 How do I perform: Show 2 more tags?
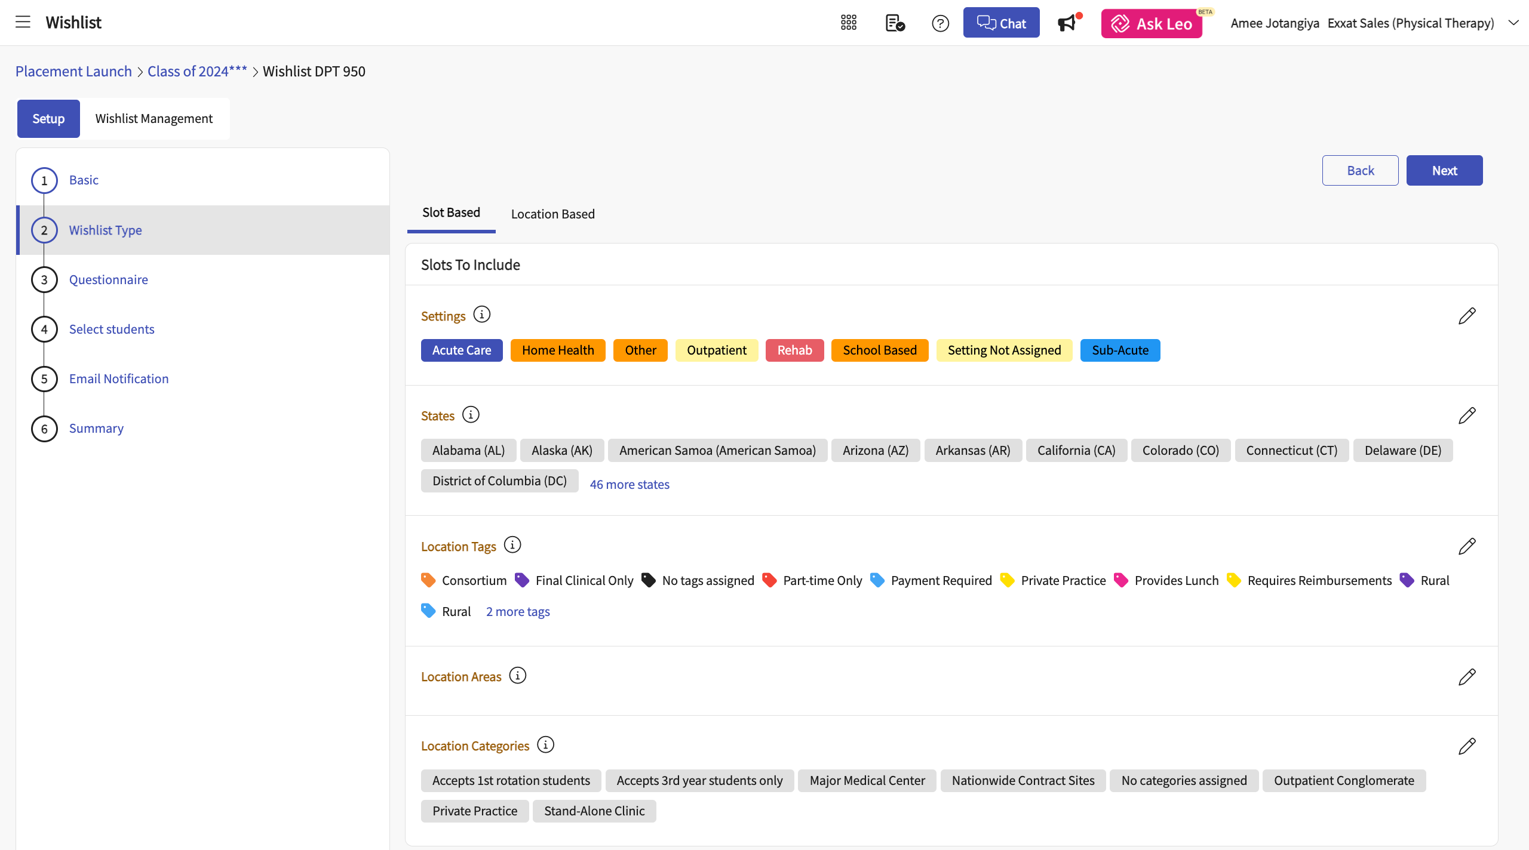click(x=517, y=612)
